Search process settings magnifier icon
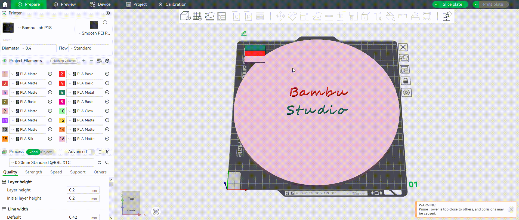Screen dimensions: 519x220 [107, 163]
